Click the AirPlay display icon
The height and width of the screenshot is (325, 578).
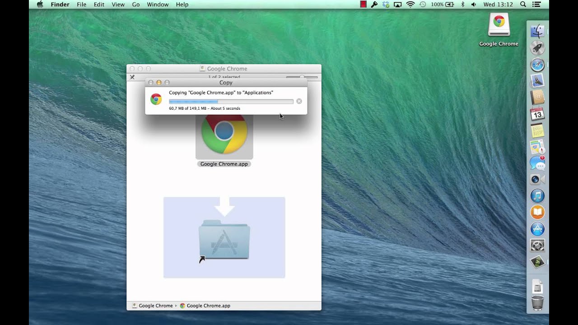[398, 5]
